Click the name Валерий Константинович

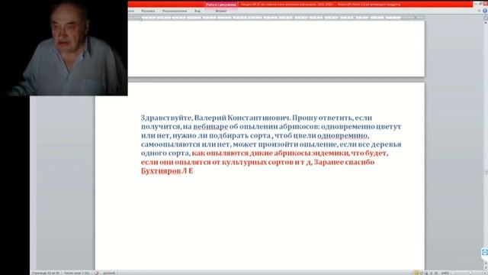click(242, 118)
